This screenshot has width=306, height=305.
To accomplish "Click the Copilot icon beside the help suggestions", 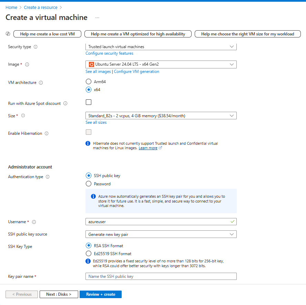I will coord(8,34).
